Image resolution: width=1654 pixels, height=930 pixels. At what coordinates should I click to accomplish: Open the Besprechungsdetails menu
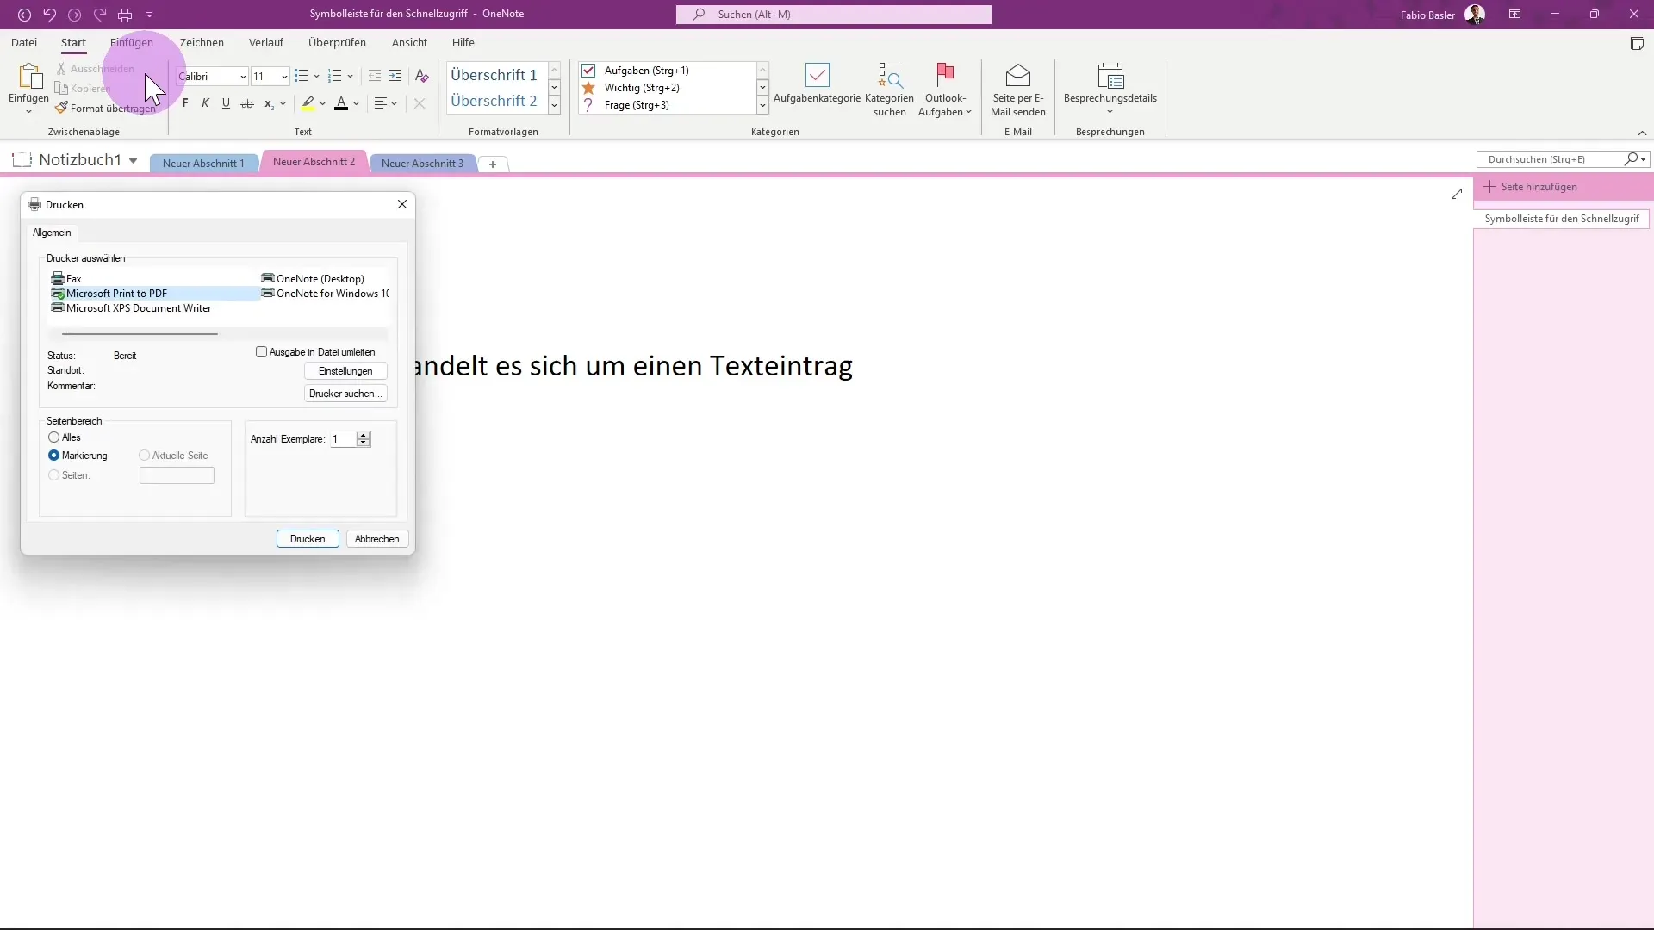[1110, 90]
